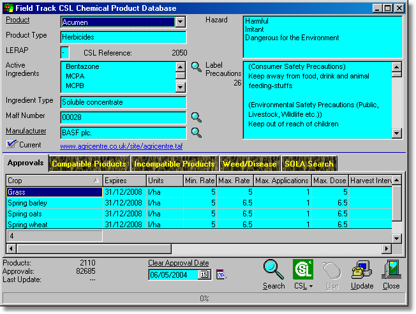Sort by the Crop column header
The image size is (416, 314).
[54, 181]
